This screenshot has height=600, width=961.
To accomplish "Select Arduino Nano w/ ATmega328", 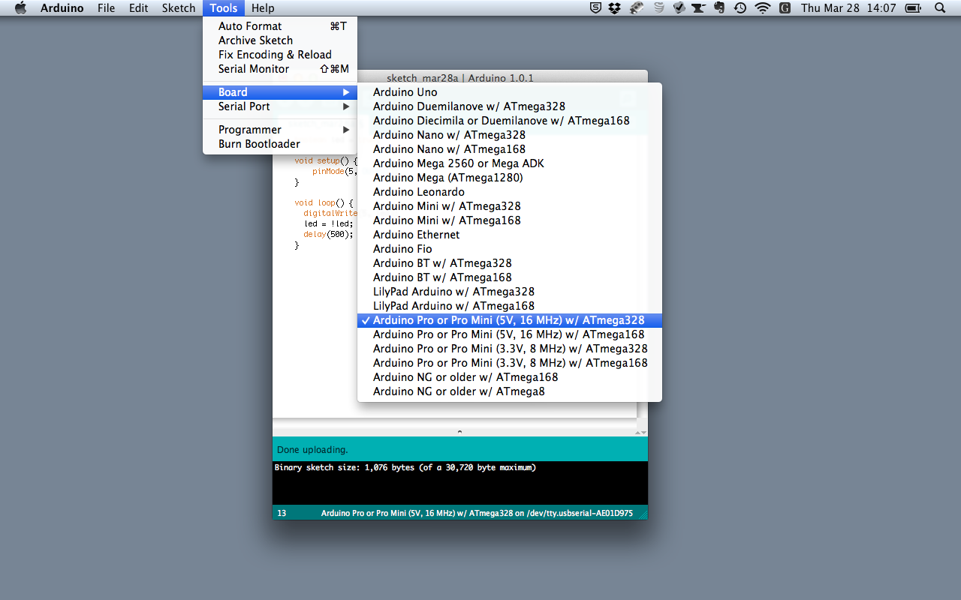I will tap(510, 135).
